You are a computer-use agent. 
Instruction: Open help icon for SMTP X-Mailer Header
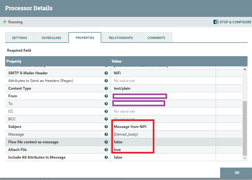[106, 73]
